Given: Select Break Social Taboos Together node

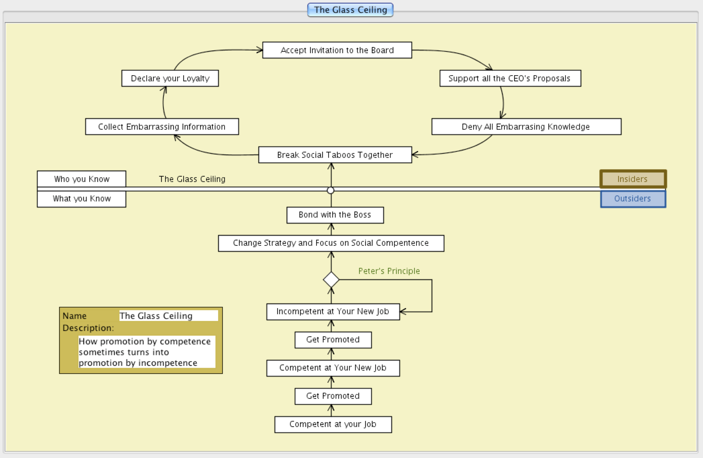Looking at the screenshot, I should [335, 155].
